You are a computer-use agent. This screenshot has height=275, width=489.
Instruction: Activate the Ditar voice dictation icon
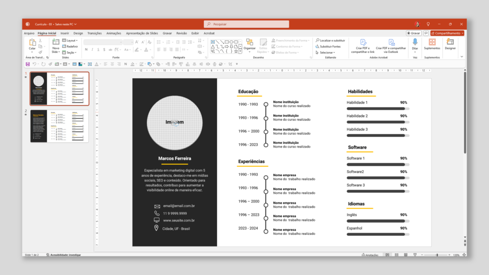click(415, 43)
